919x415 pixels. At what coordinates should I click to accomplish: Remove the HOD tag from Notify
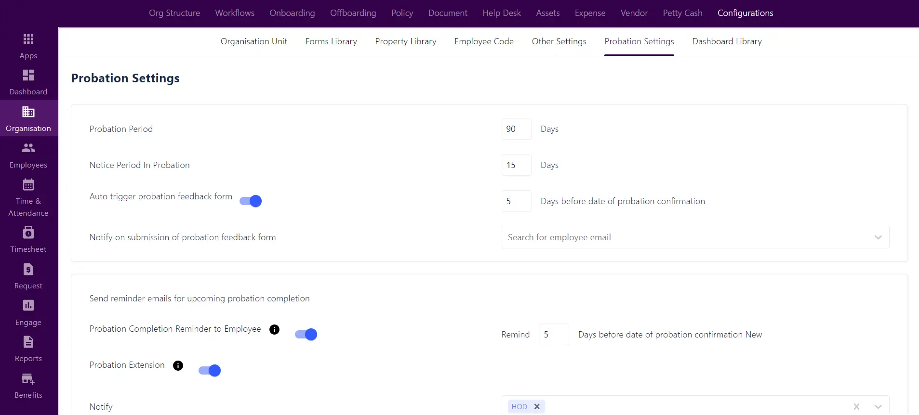537,406
